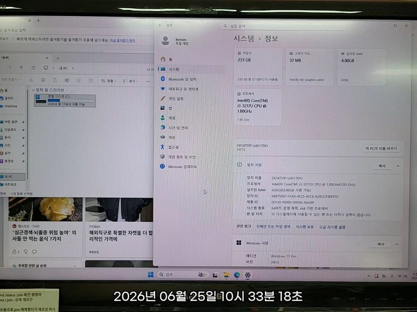Collapse the Windows 사양 section
Image resolution: width=417 pixels, height=312 pixels.
click(x=397, y=244)
